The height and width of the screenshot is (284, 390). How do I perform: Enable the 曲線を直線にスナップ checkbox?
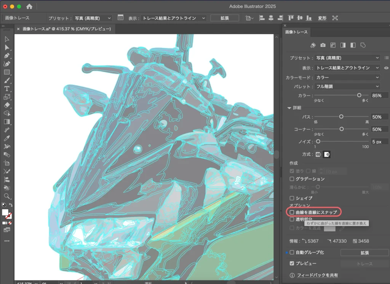pyautogui.click(x=292, y=212)
